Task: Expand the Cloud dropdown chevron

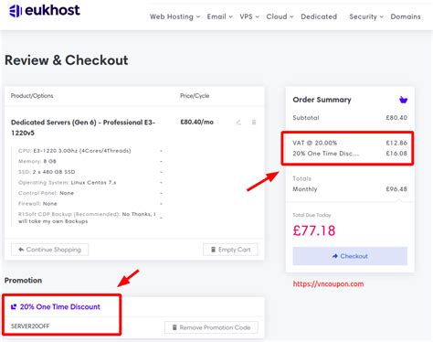Action: tap(291, 16)
